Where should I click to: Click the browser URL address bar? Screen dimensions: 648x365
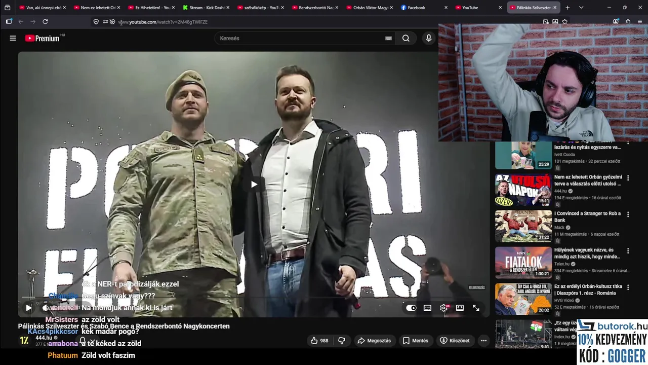[324, 22]
